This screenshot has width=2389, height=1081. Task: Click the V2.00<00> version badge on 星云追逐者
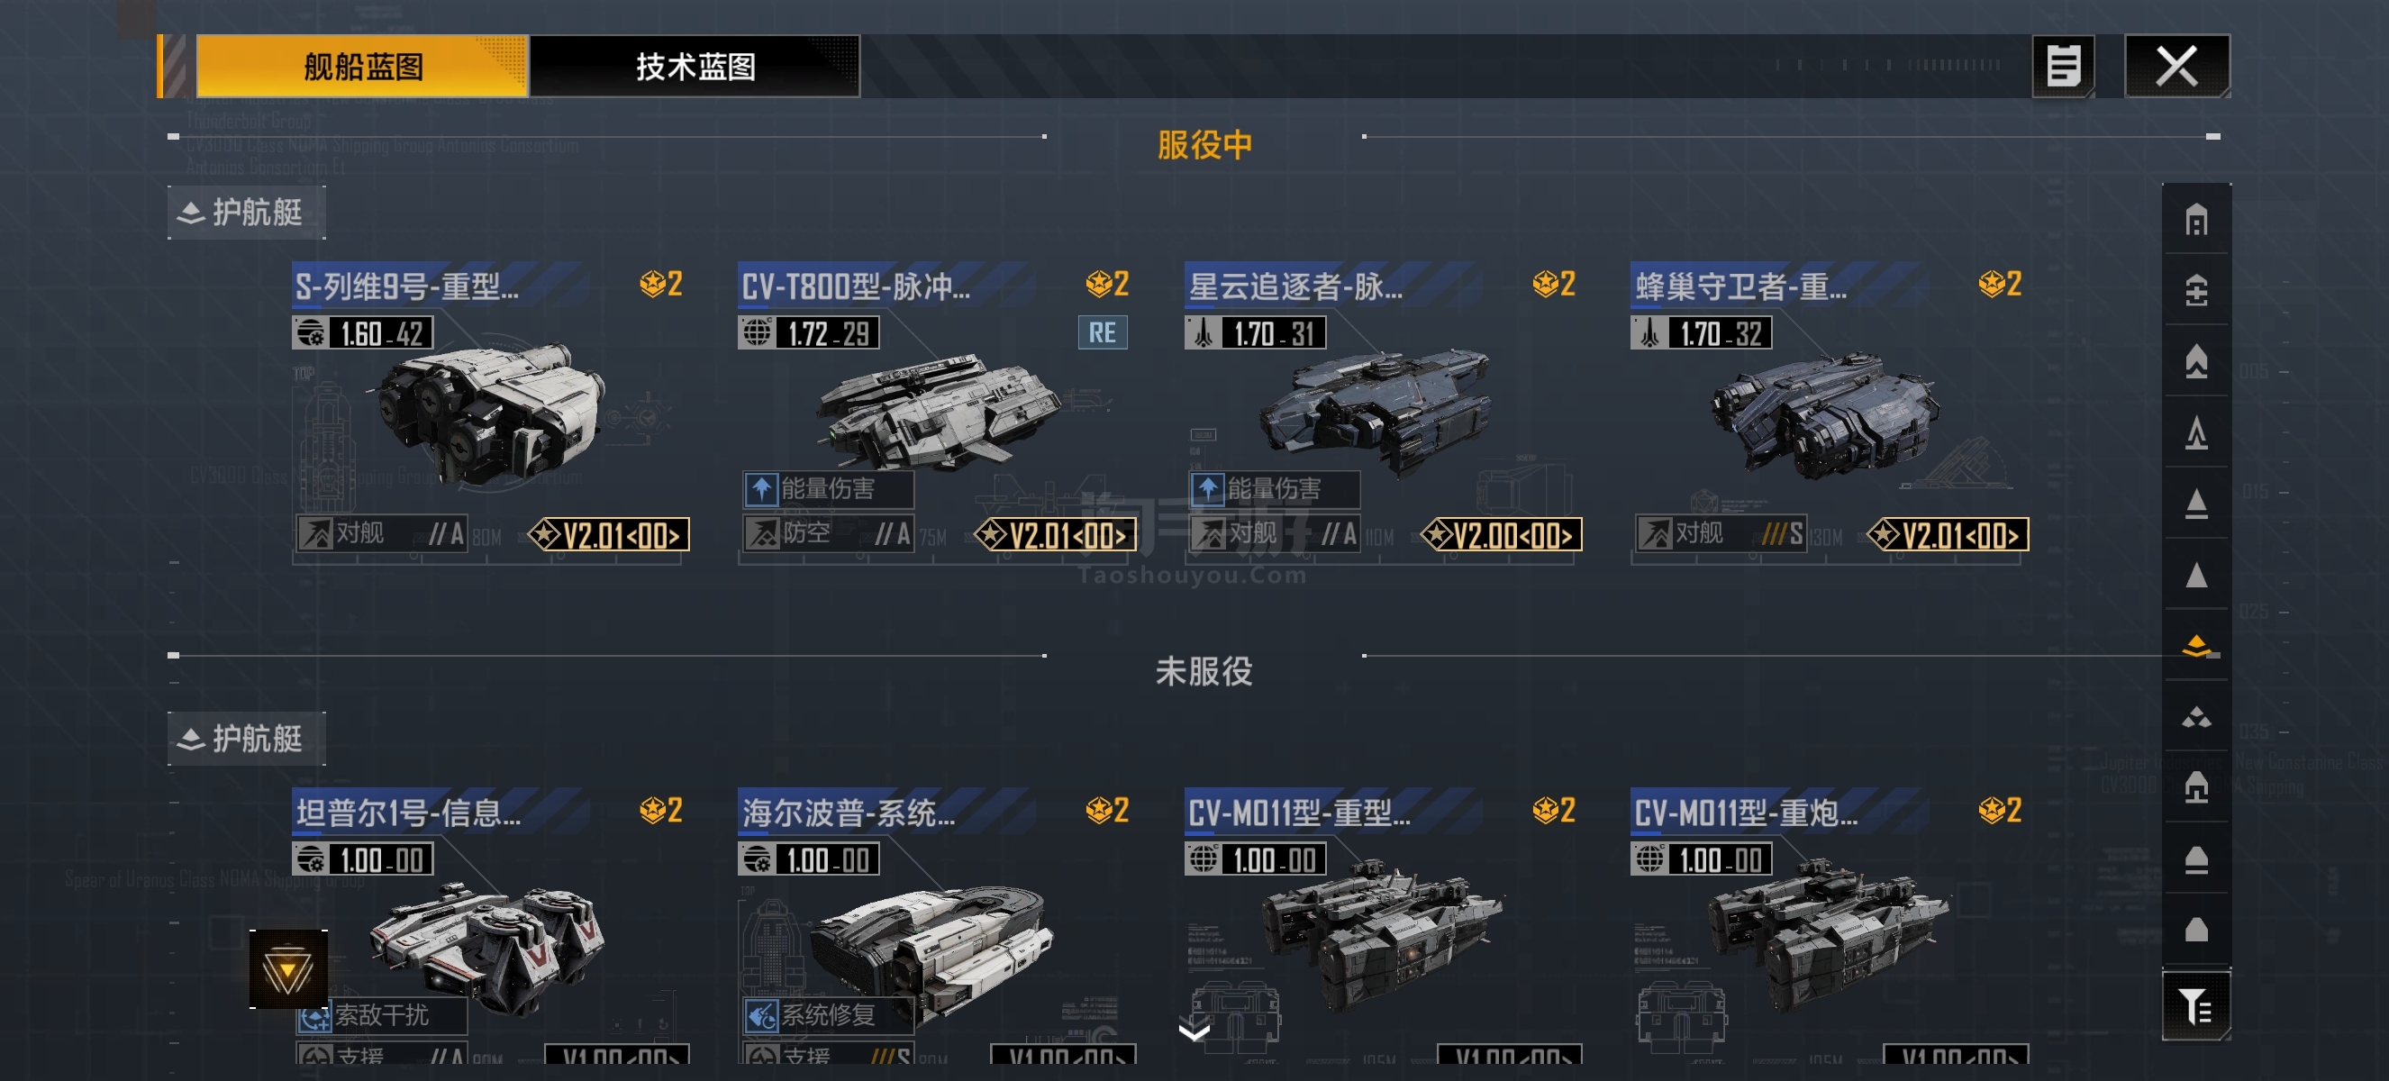click(1503, 535)
